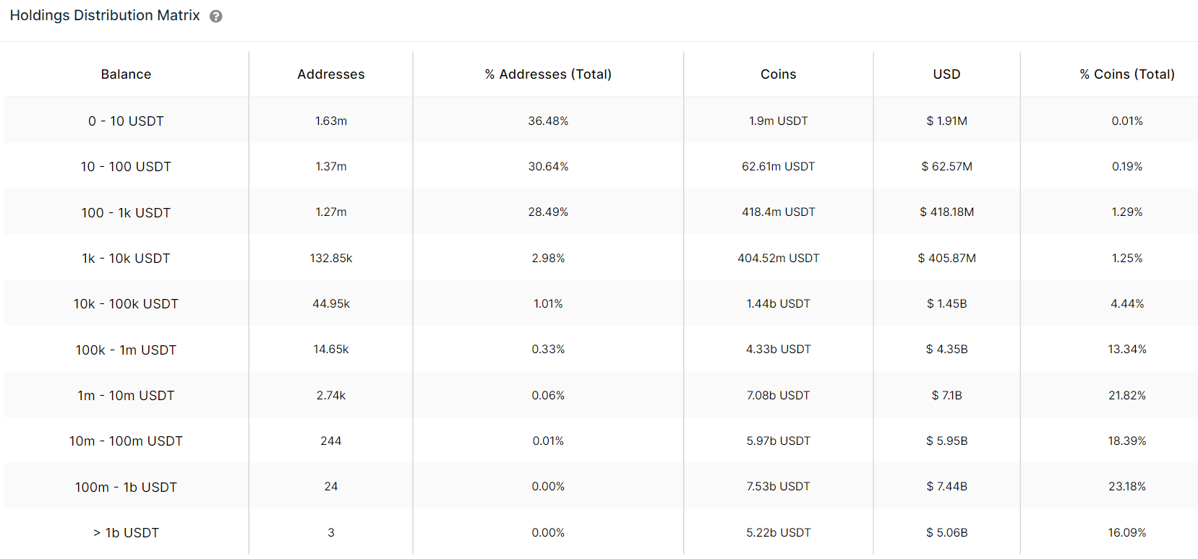Select the % Addresses (Total) column header
The height and width of the screenshot is (559, 1198).
tap(548, 74)
